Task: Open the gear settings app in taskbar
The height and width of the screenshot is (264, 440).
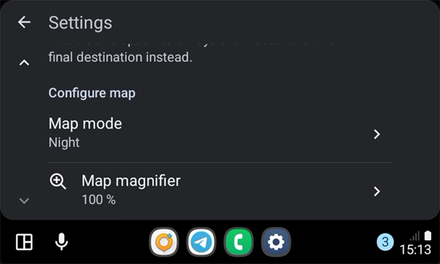Action: (276, 242)
